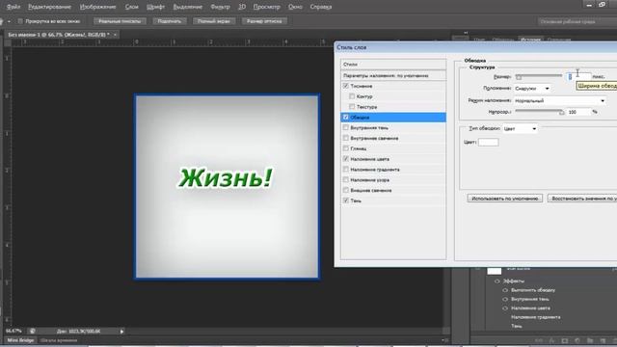Open the Mini Bridge tab
The height and width of the screenshot is (347, 617).
click(21, 340)
